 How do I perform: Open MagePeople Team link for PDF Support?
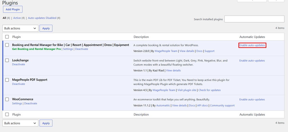(164, 90)
